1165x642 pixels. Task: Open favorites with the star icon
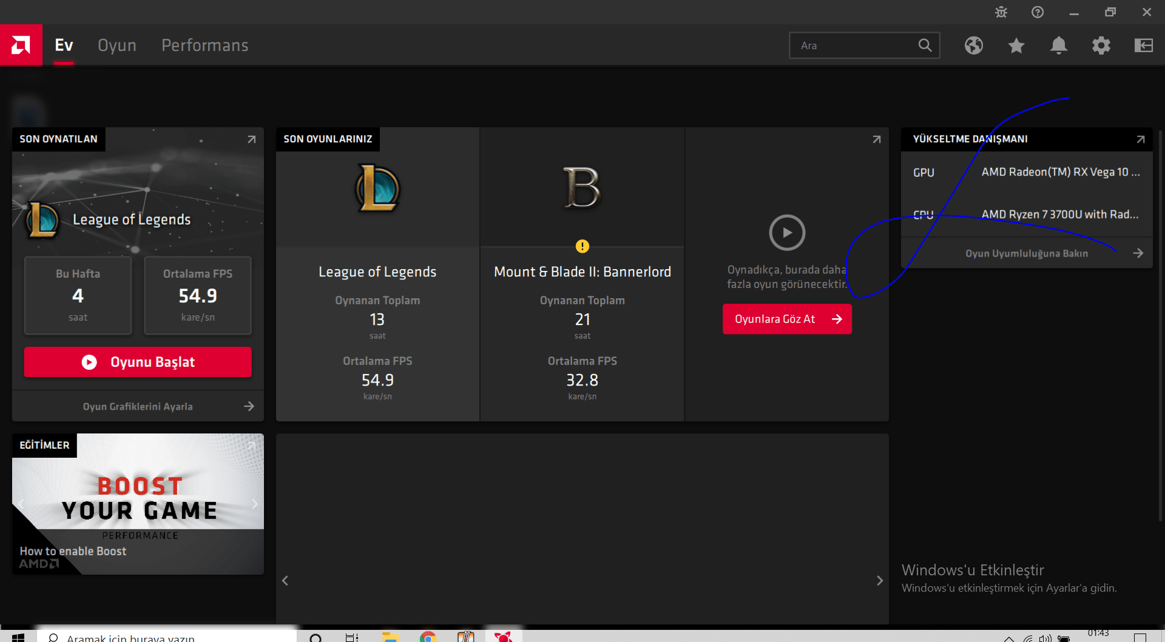tap(1016, 45)
